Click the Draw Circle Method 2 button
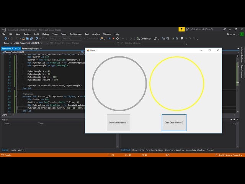 [174, 123]
